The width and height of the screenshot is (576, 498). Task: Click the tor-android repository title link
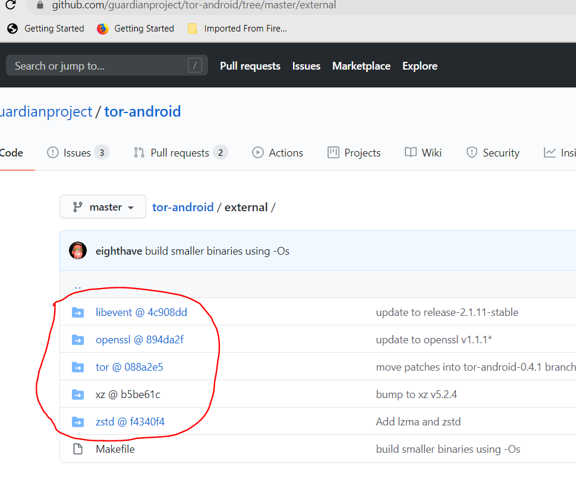pos(143,111)
